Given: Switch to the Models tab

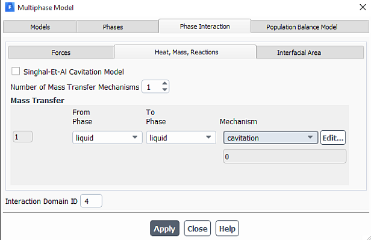Looking at the screenshot, I should (x=40, y=27).
